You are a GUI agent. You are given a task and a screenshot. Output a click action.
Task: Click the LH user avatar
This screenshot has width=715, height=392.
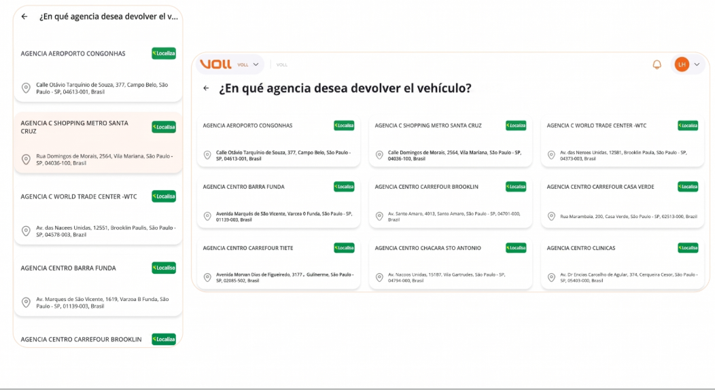point(682,65)
